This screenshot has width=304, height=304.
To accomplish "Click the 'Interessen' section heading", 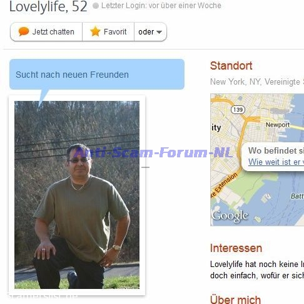I will [x=236, y=248].
